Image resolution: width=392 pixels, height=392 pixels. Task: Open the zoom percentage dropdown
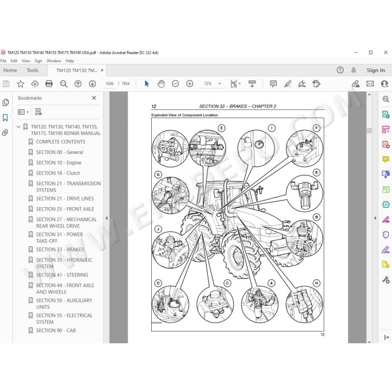pyautogui.click(x=220, y=84)
